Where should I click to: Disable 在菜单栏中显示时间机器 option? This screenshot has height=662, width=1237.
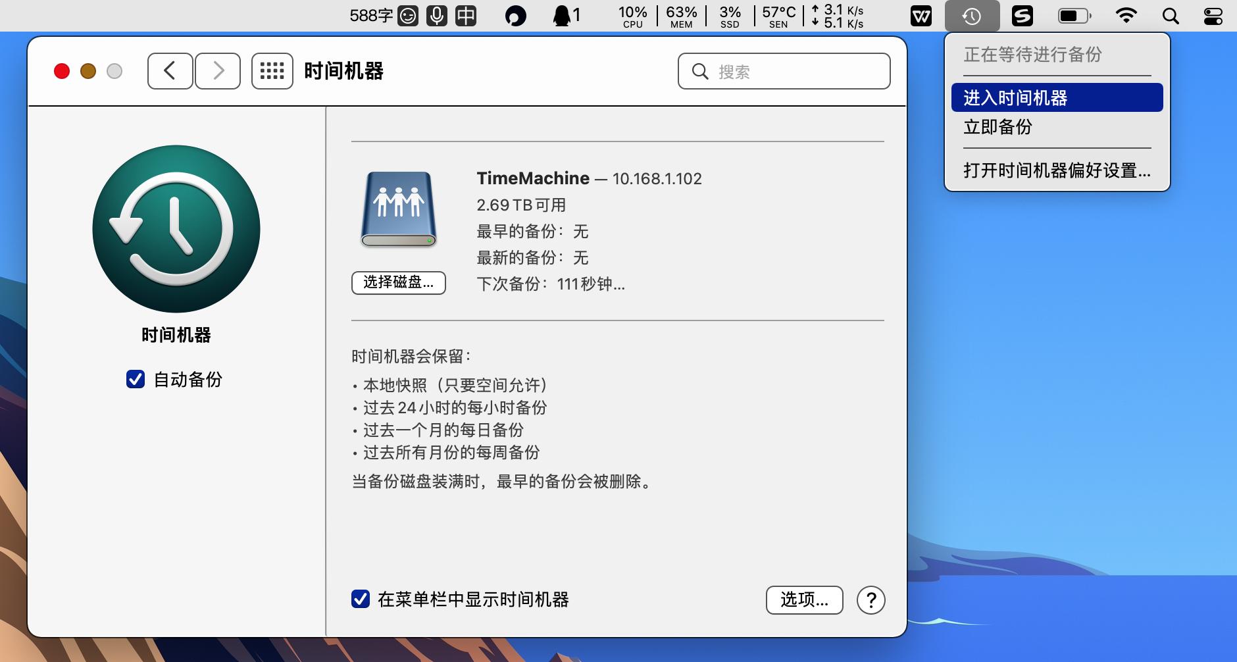[359, 600]
